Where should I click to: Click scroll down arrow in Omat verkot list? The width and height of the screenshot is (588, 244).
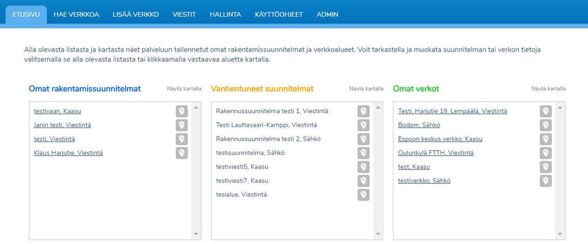coord(560,234)
